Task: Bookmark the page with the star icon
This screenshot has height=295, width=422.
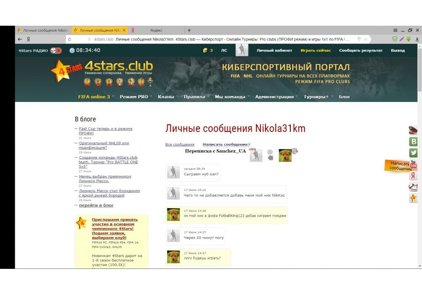Action: click(365, 39)
